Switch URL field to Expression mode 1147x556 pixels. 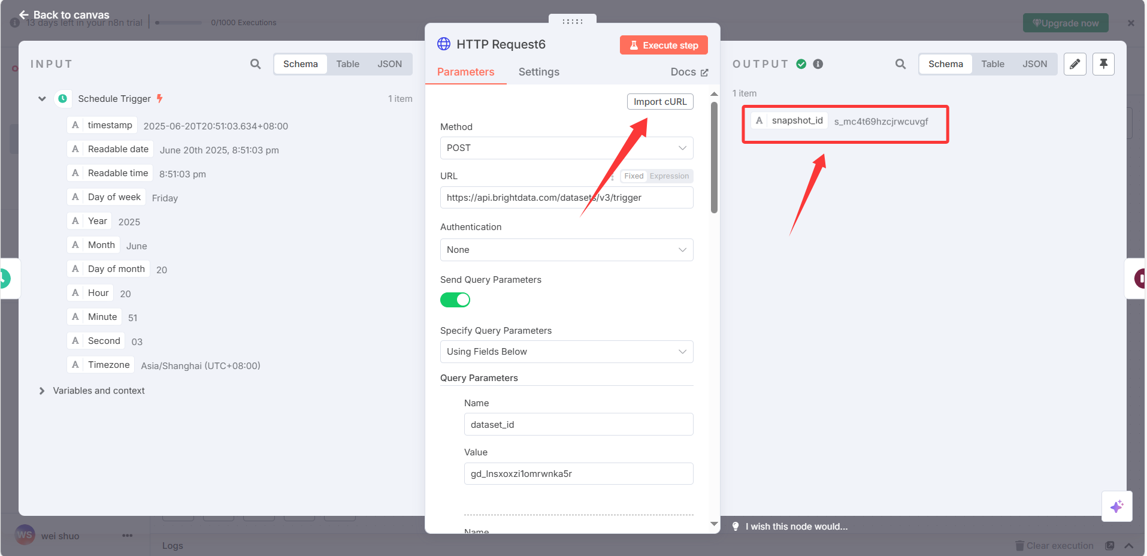click(669, 176)
